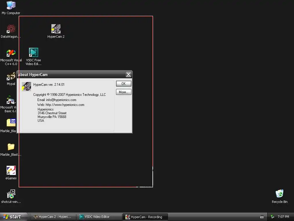This screenshot has width=294, height=221.
Task: Click the info@hyperionics.com email text
Action: (61, 100)
